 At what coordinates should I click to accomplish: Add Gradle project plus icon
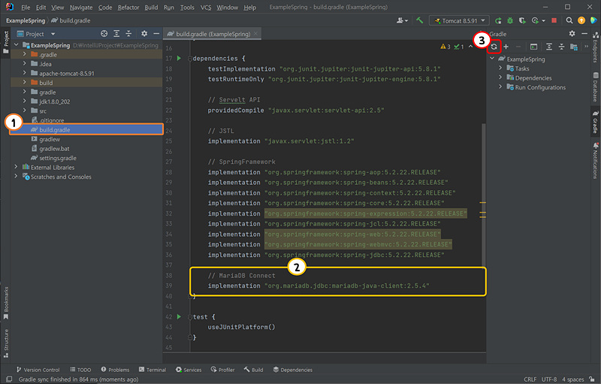[506, 47]
